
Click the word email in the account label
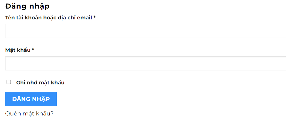coord(85,18)
